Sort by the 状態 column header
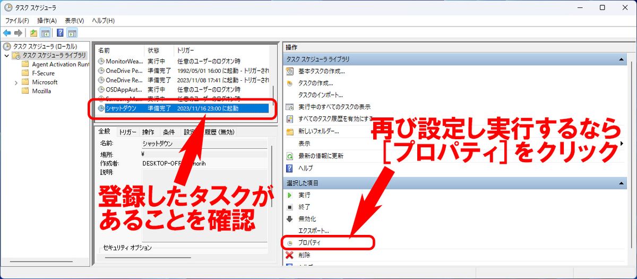 pos(159,50)
